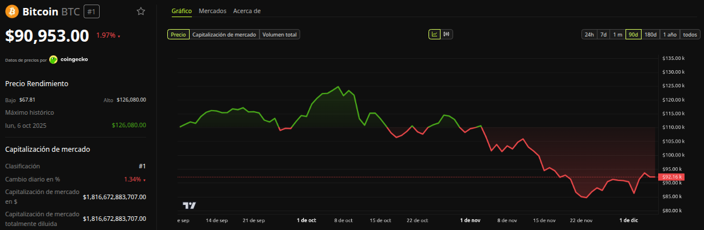Set chart range to 7d
Screen dimensions: 704x230
click(x=603, y=35)
